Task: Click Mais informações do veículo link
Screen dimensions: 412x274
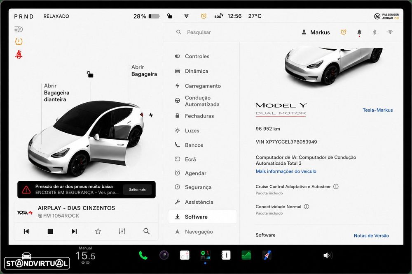Action: tap(286, 171)
